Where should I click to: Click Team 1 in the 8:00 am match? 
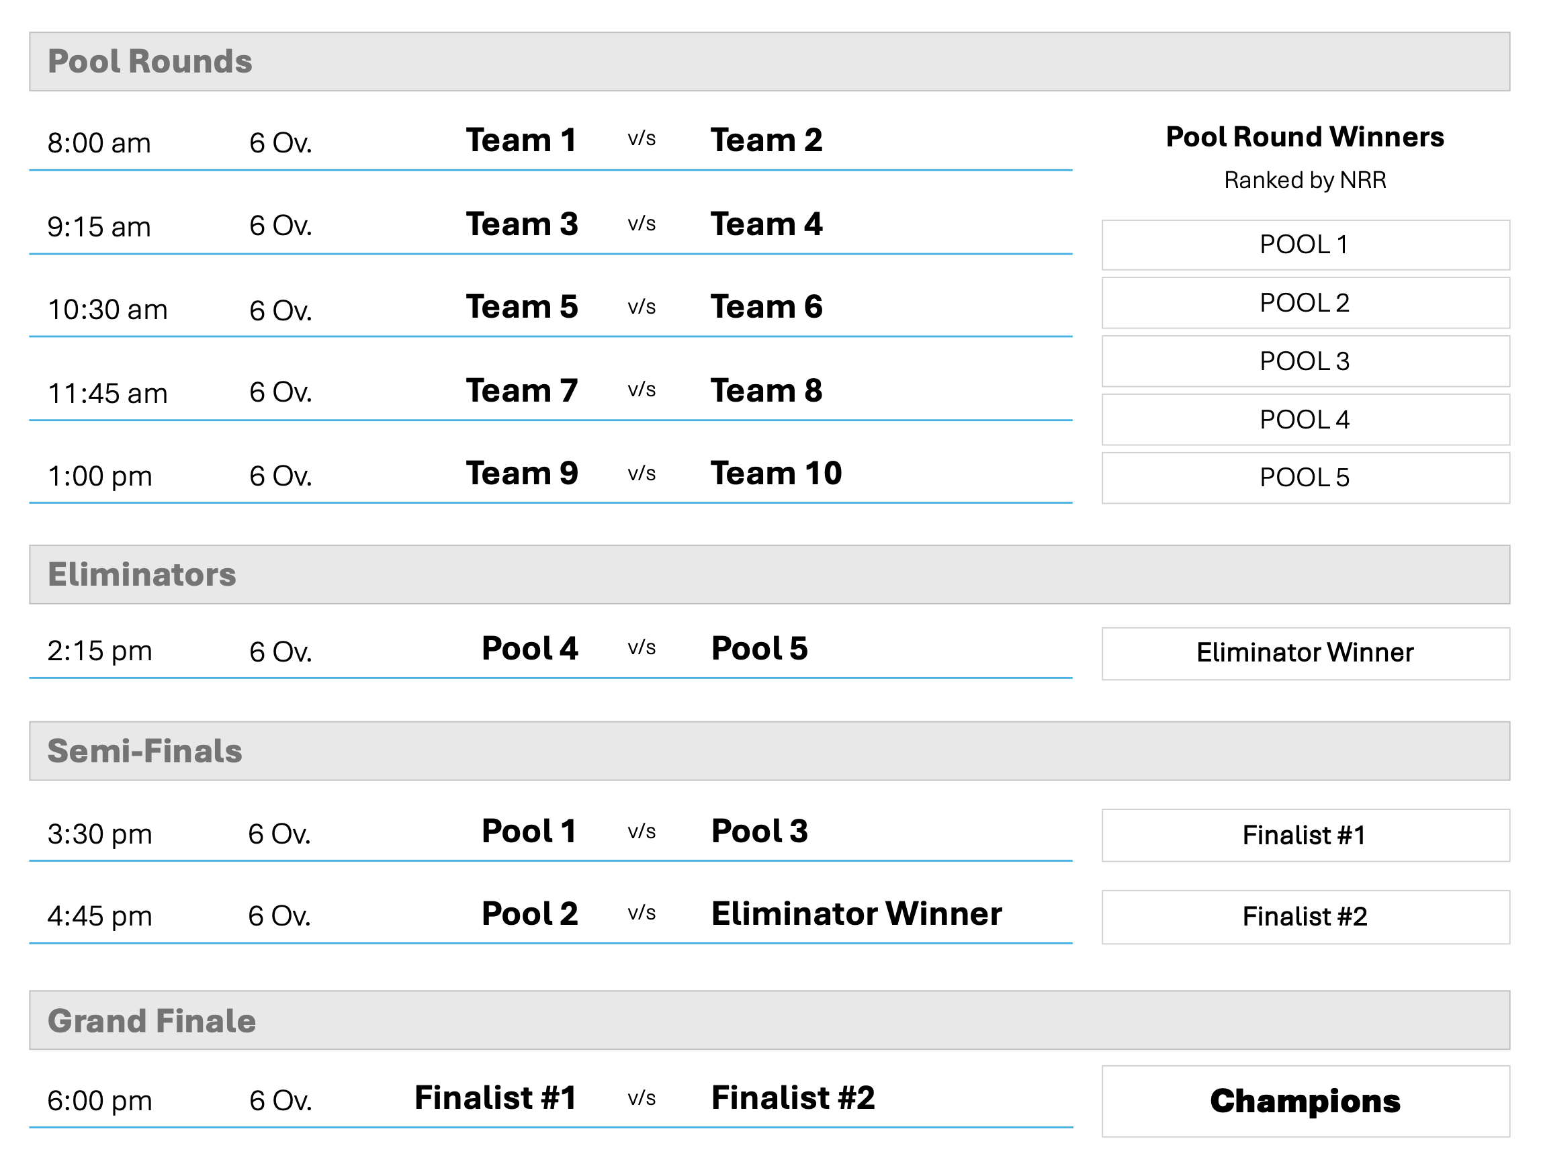click(x=521, y=140)
